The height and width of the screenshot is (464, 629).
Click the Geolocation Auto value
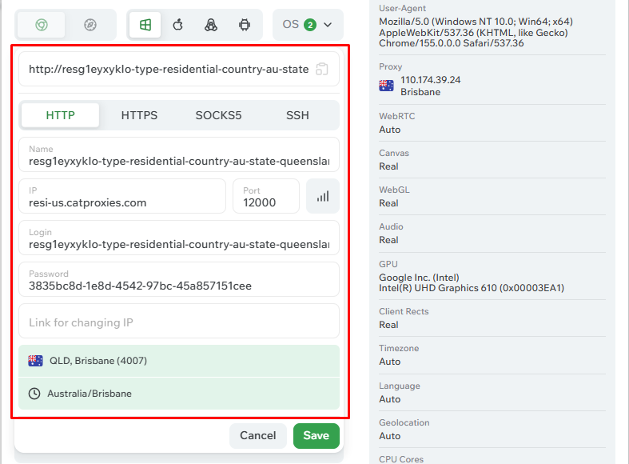tap(390, 436)
